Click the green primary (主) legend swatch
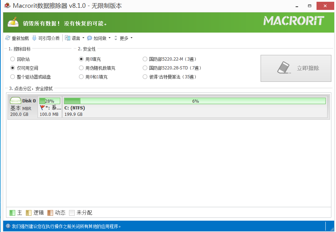This screenshot has width=336, height=232. (12, 213)
